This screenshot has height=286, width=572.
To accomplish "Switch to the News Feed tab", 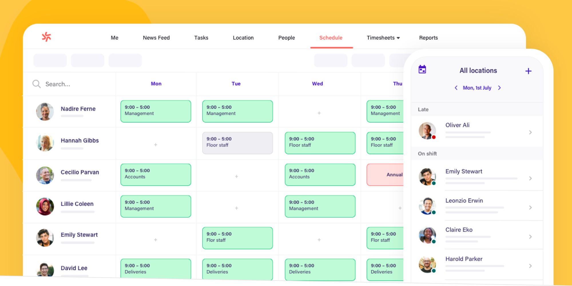I will point(156,38).
